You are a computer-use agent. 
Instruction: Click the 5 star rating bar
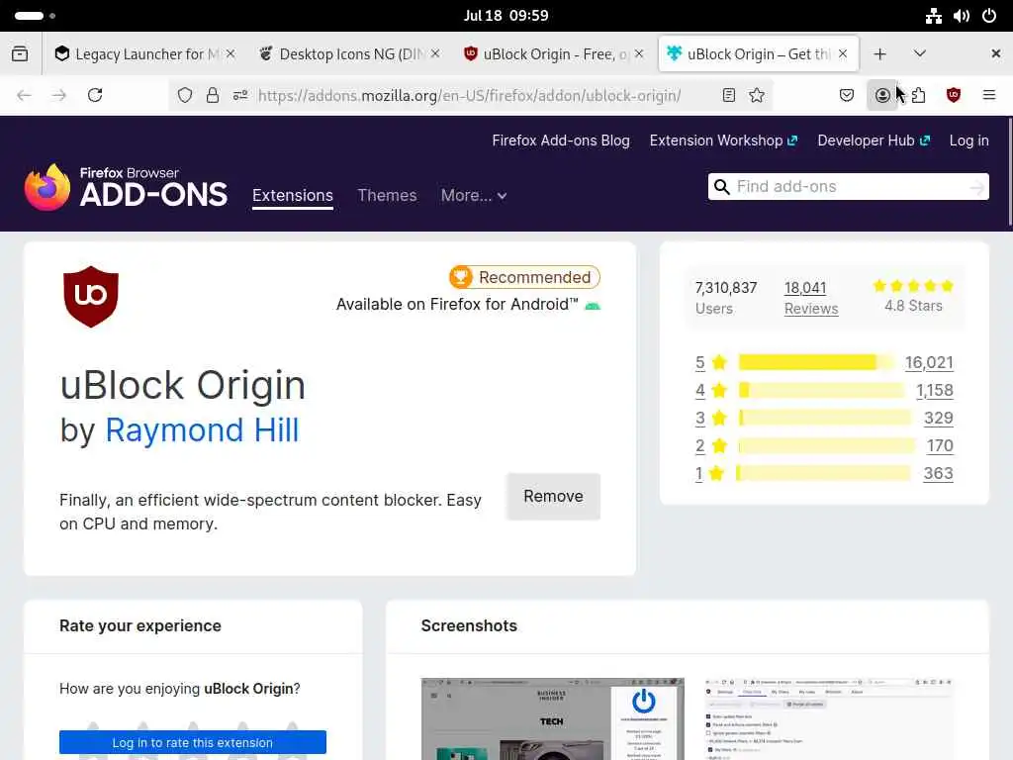coord(816,362)
